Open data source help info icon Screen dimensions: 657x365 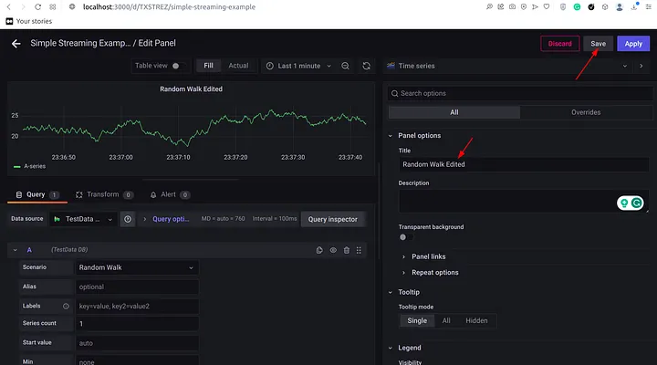tap(128, 219)
